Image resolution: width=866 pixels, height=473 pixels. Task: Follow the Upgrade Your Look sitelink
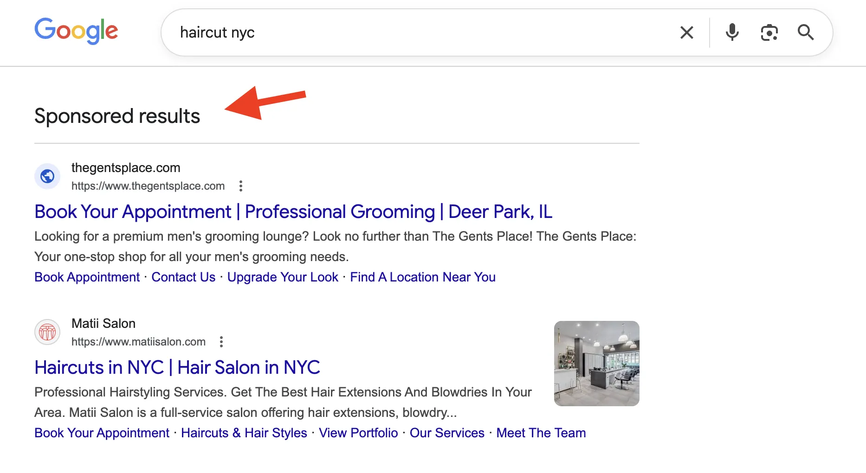tap(283, 277)
